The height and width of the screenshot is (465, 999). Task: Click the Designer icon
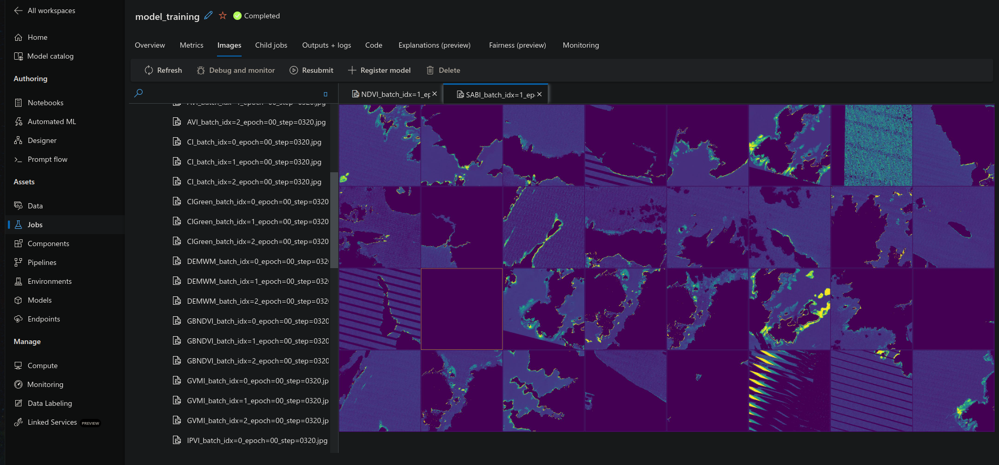(18, 140)
